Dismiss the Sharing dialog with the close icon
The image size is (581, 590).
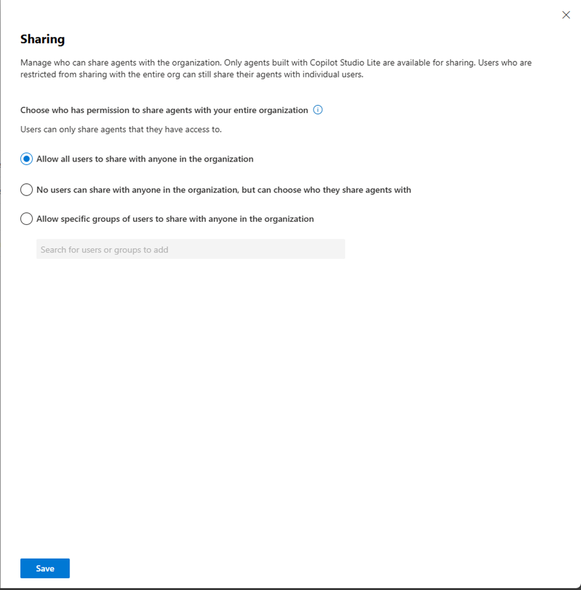(566, 15)
